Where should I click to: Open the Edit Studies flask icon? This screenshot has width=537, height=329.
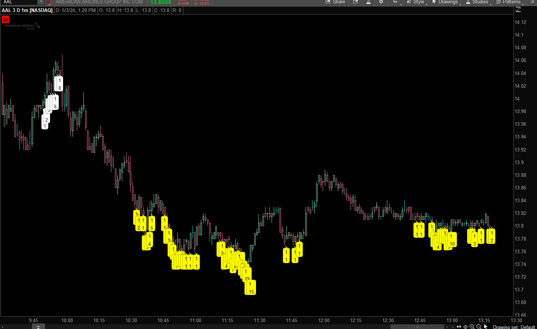[368, 2]
